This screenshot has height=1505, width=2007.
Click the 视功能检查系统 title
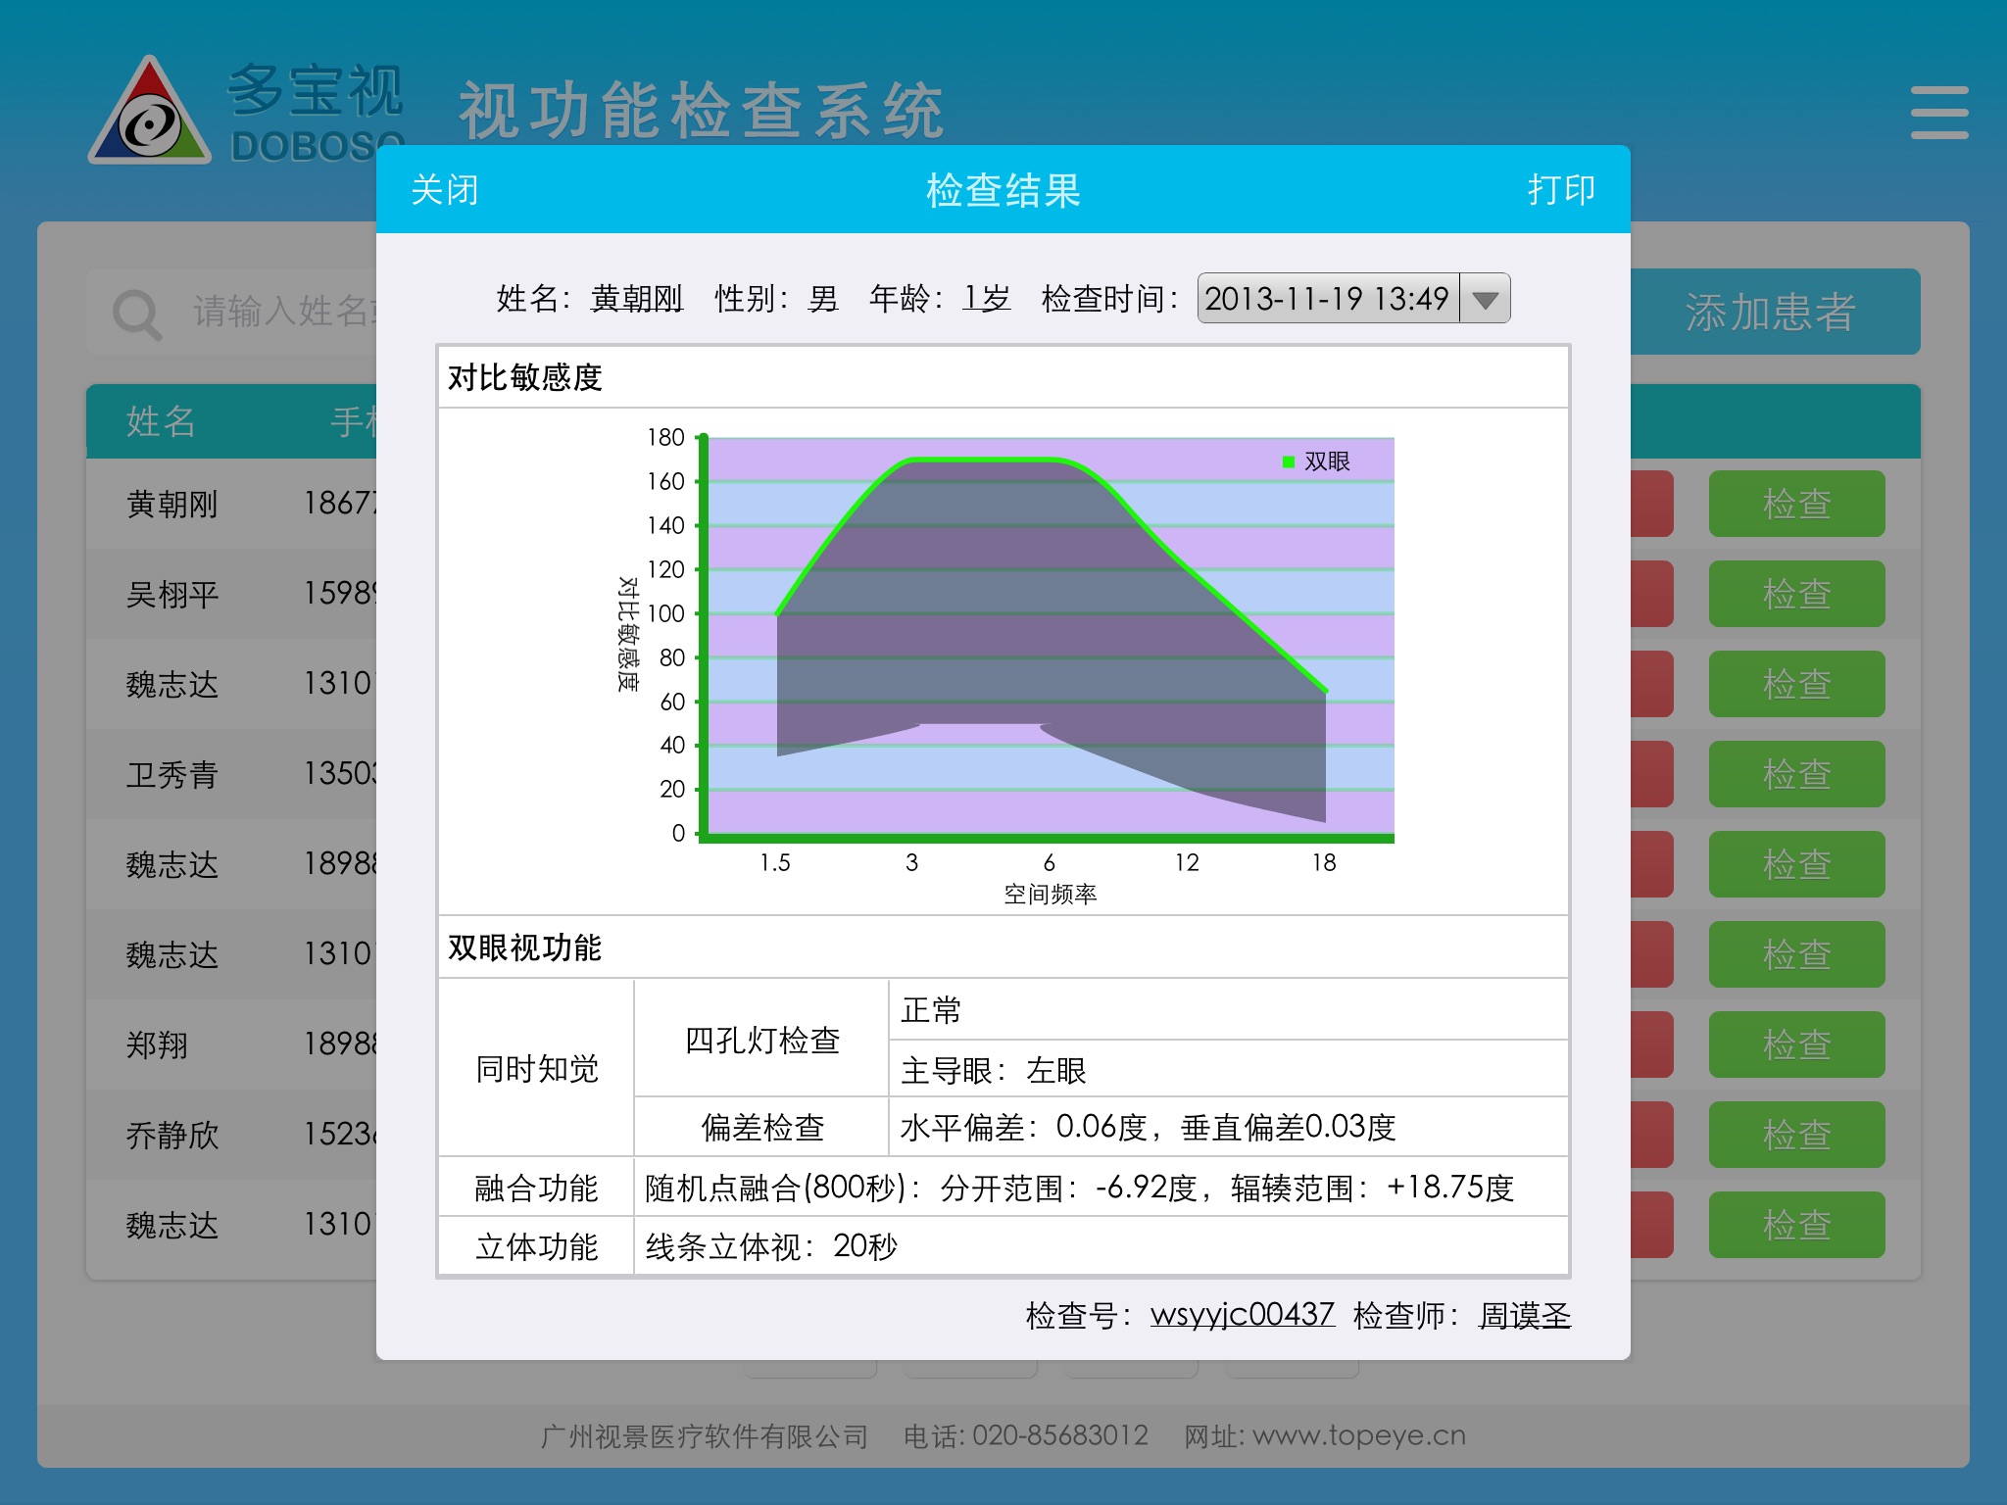(x=702, y=110)
